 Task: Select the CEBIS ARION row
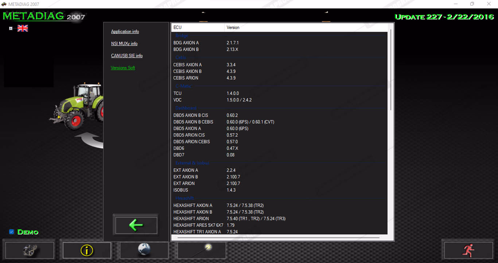(279, 78)
